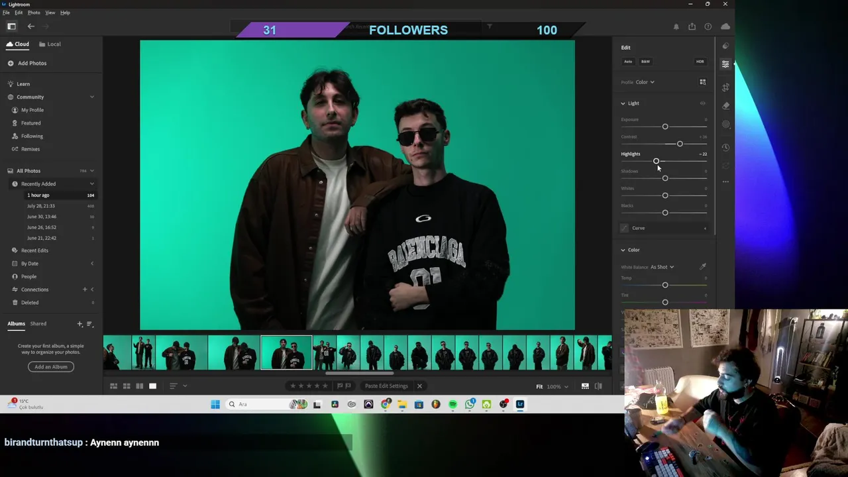Set one-star rating
This screenshot has height=477, width=848.
[293, 386]
